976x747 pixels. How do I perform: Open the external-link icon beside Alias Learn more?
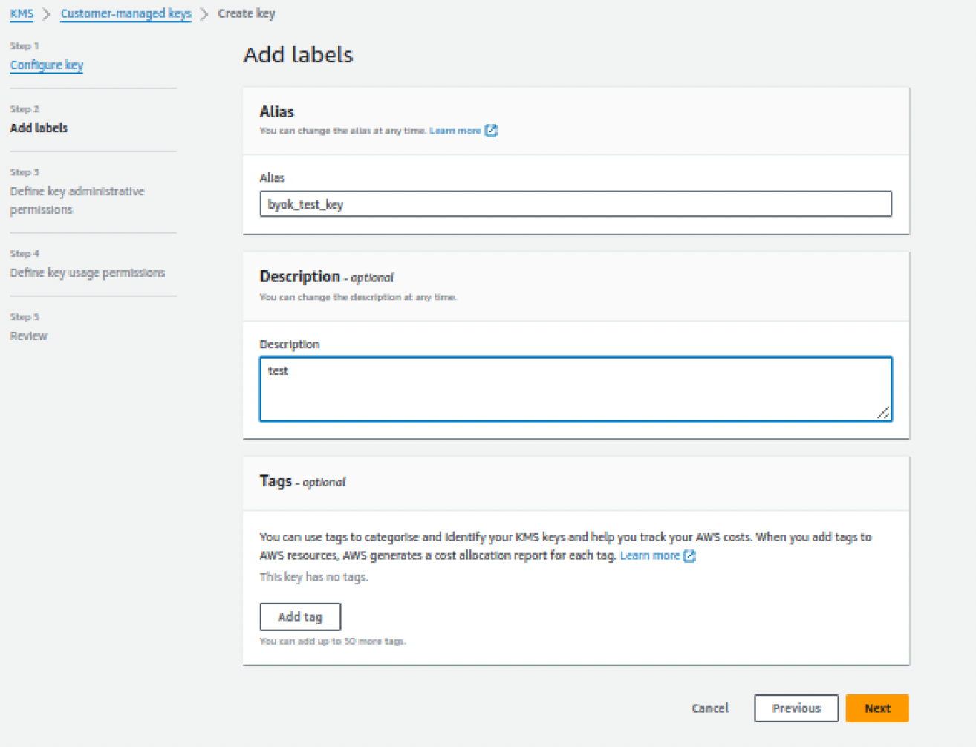tap(491, 131)
